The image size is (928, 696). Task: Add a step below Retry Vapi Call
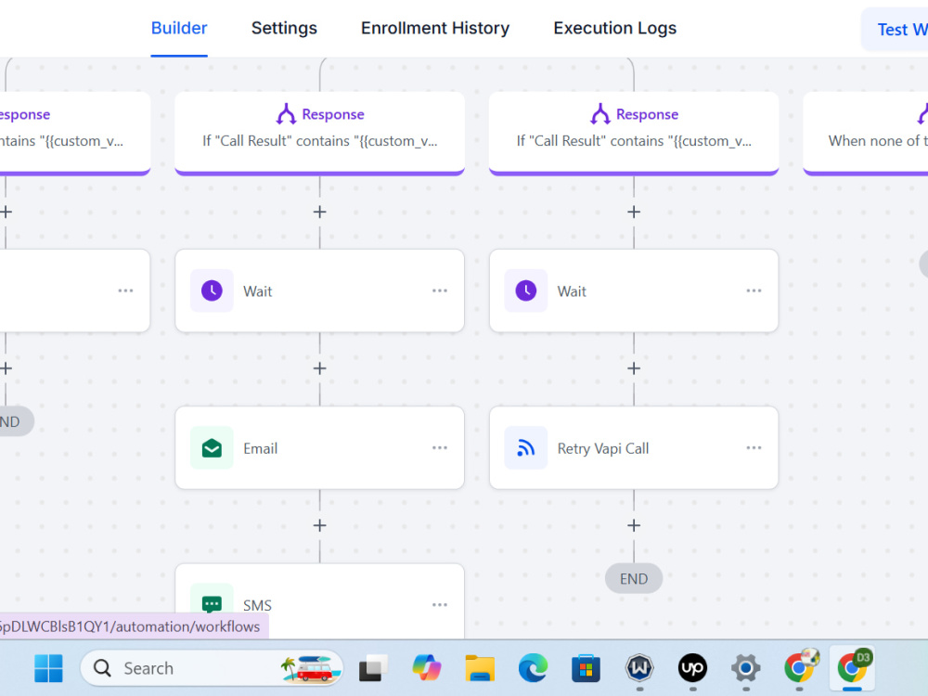click(634, 525)
